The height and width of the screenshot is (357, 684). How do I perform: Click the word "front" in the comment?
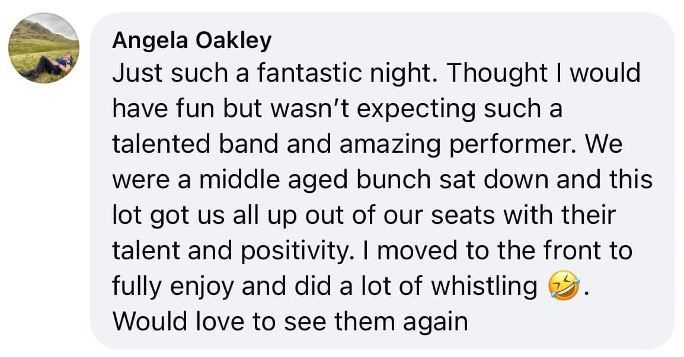(569, 252)
